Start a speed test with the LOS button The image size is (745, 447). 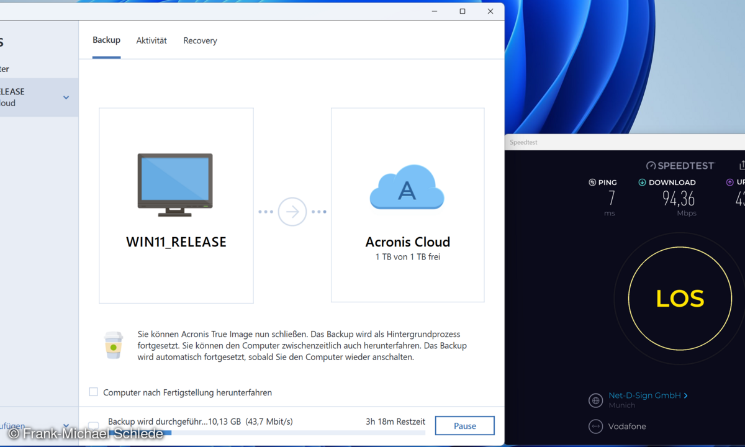(x=679, y=299)
